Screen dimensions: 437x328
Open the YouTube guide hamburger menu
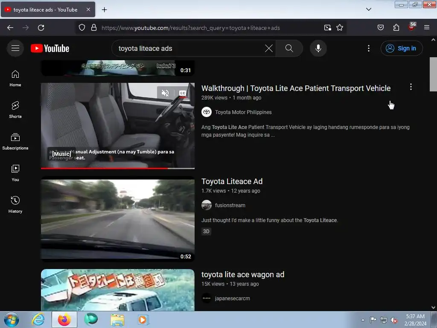click(x=15, y=48)
